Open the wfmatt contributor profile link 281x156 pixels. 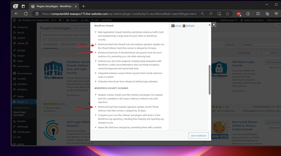click(x=178, y=26)
